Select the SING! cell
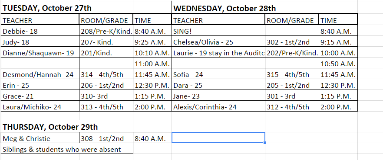Viewport: 383px width, 160px height. coord(218,31)
